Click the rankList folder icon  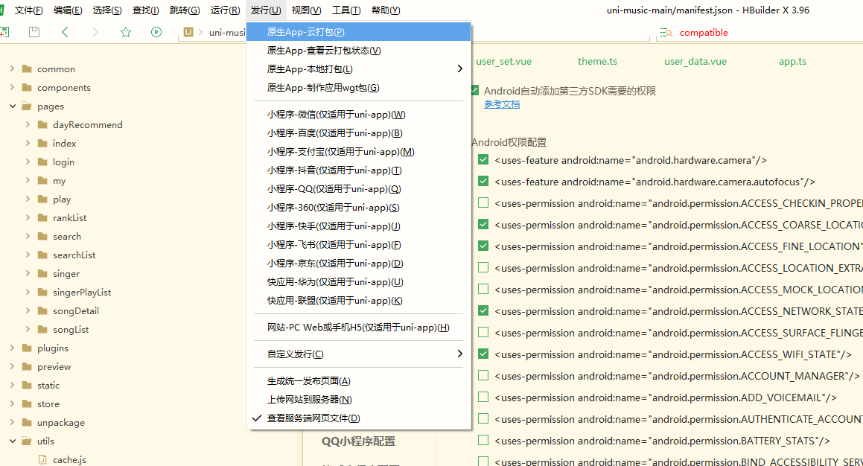(x=42, y=218)
